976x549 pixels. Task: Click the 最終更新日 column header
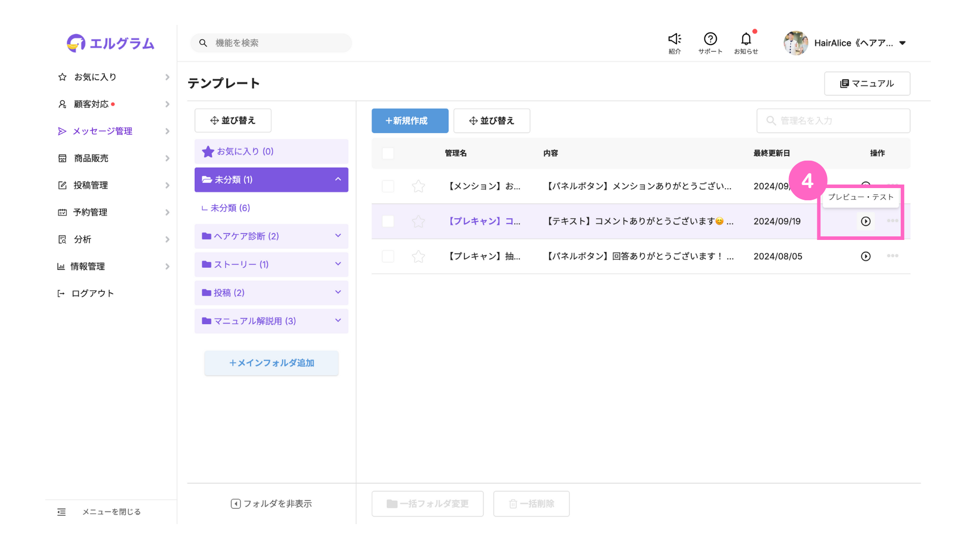point(772,153)
